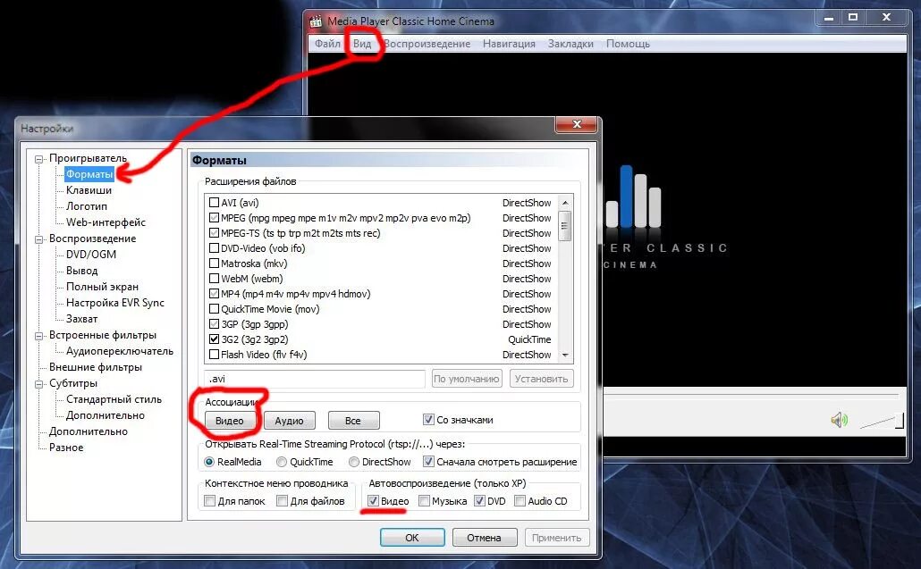
Task: Select Web-интерфейс in the settings tree
Action: [106, 222]
